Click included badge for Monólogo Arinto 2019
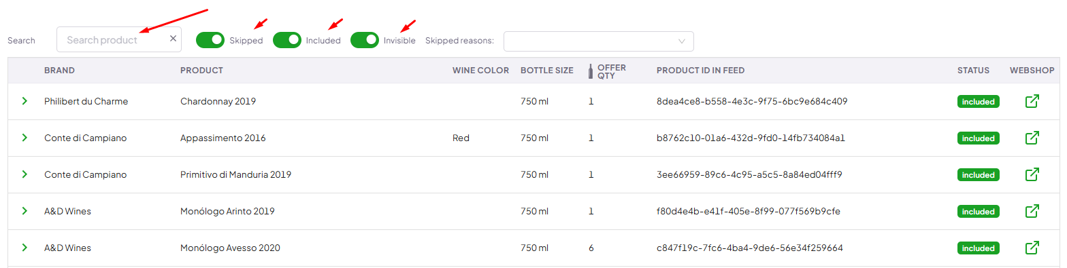Screen dimensions: 1067x268 [x=978, y=212]
